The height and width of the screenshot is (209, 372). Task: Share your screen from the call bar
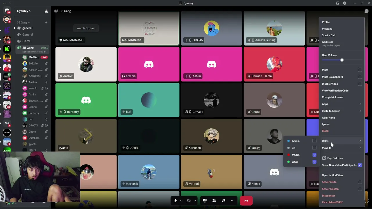[x=205, y=201]
